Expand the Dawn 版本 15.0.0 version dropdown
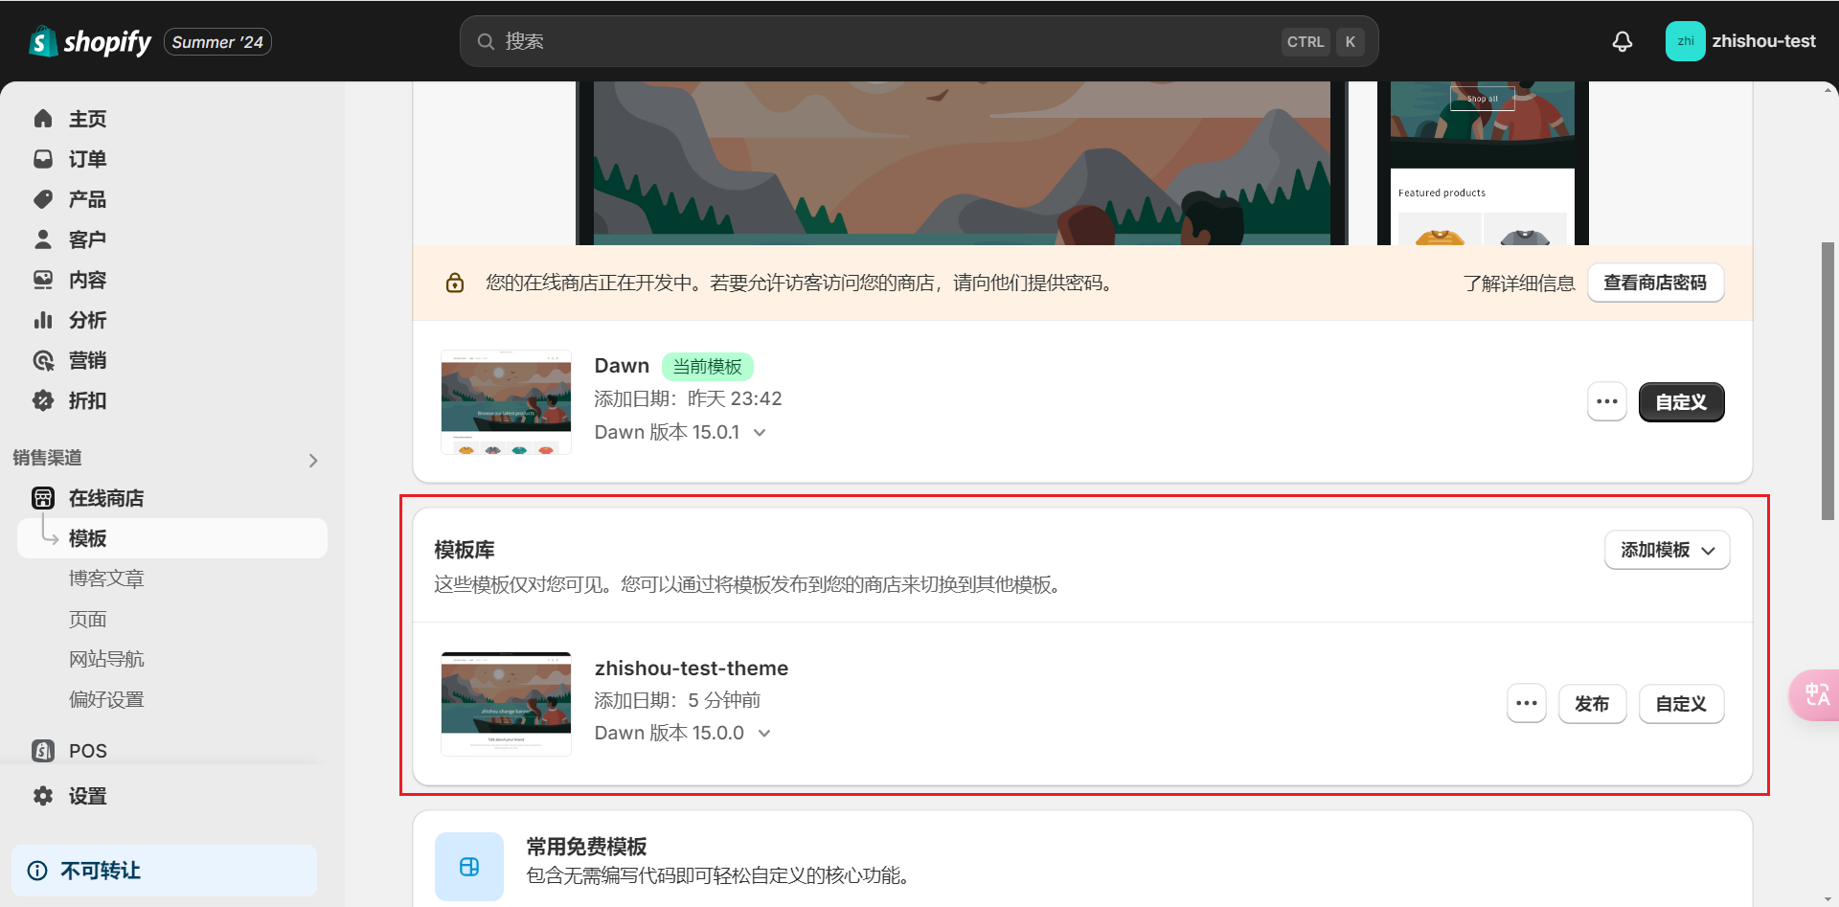 [x=764, y=734]
